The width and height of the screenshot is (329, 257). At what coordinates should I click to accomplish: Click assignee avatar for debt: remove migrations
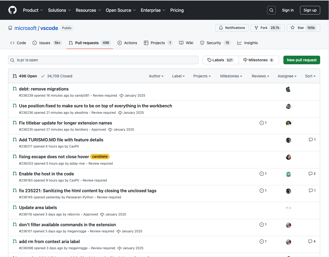tap(289, 89)
